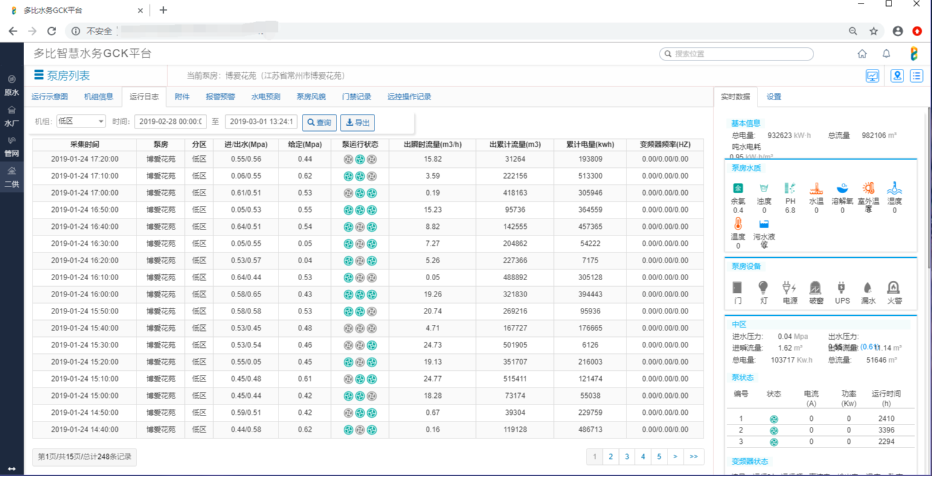This screenshot has width=932, height=477.
Task: Switch to the 机组信息 tab
Action: pyautogui.click(x=98, y=97)
